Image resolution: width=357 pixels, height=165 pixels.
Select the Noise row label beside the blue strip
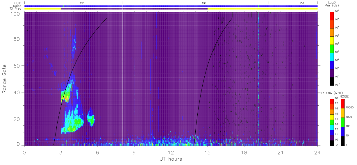click(17, 6)
